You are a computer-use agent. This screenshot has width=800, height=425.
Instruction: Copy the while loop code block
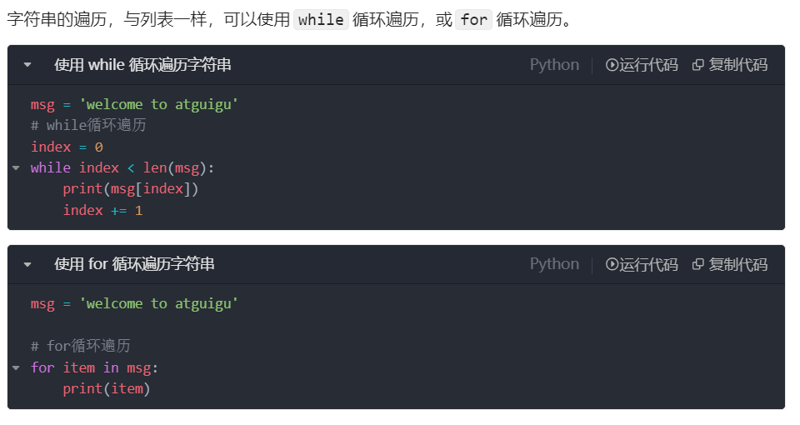(x=730, y=65)
